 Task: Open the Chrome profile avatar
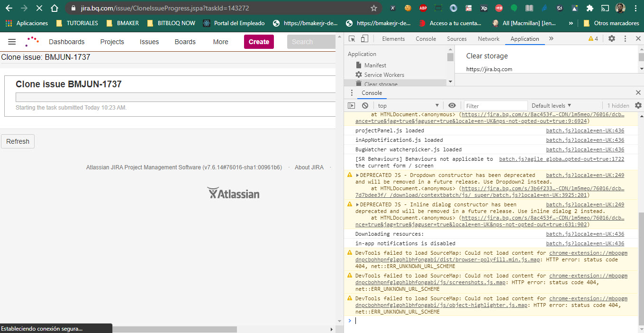click(621, 8)
